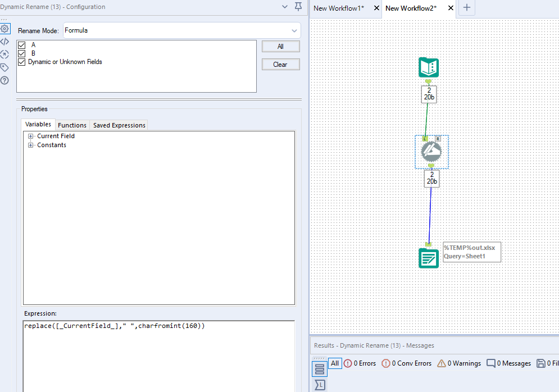559x392 pixels.
Task: Click inside the Expression formula box
Action: 158,354
